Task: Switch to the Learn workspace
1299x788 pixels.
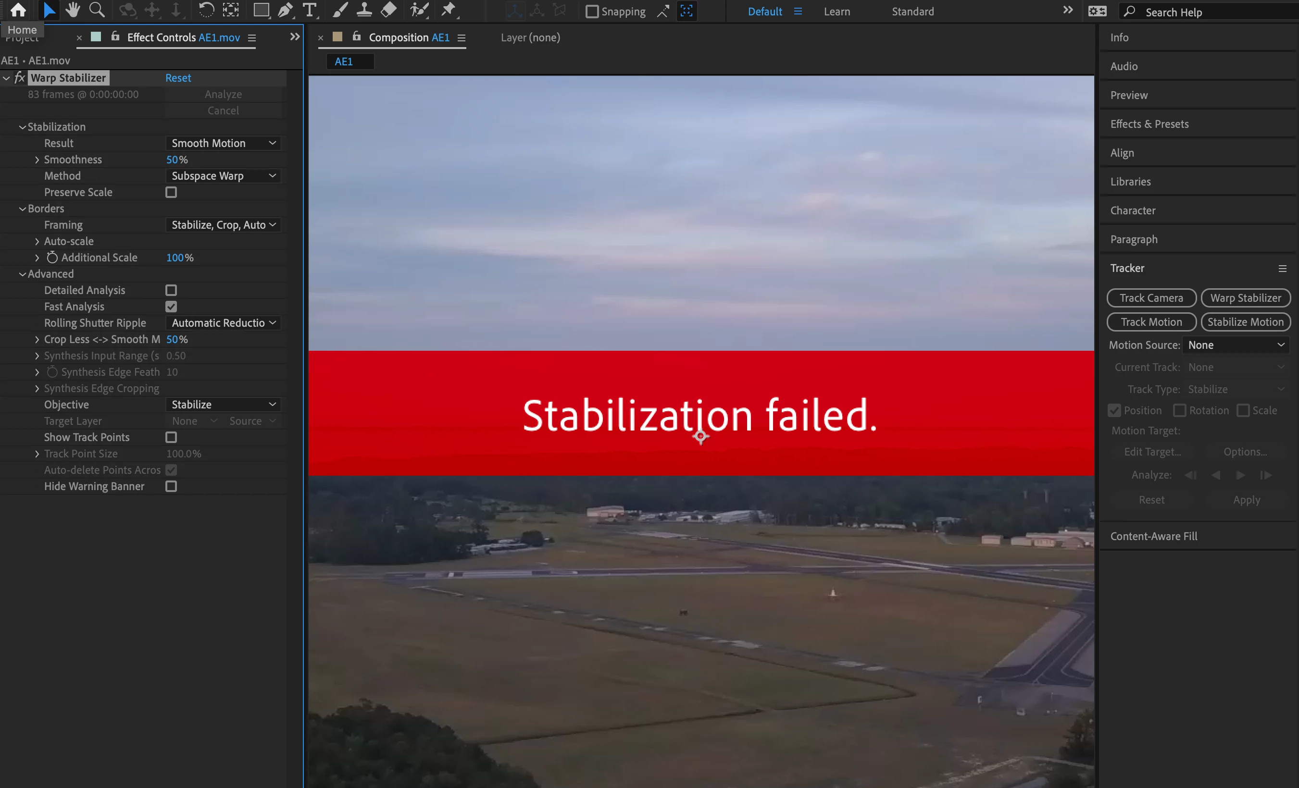Action: [x=837, y=12]
